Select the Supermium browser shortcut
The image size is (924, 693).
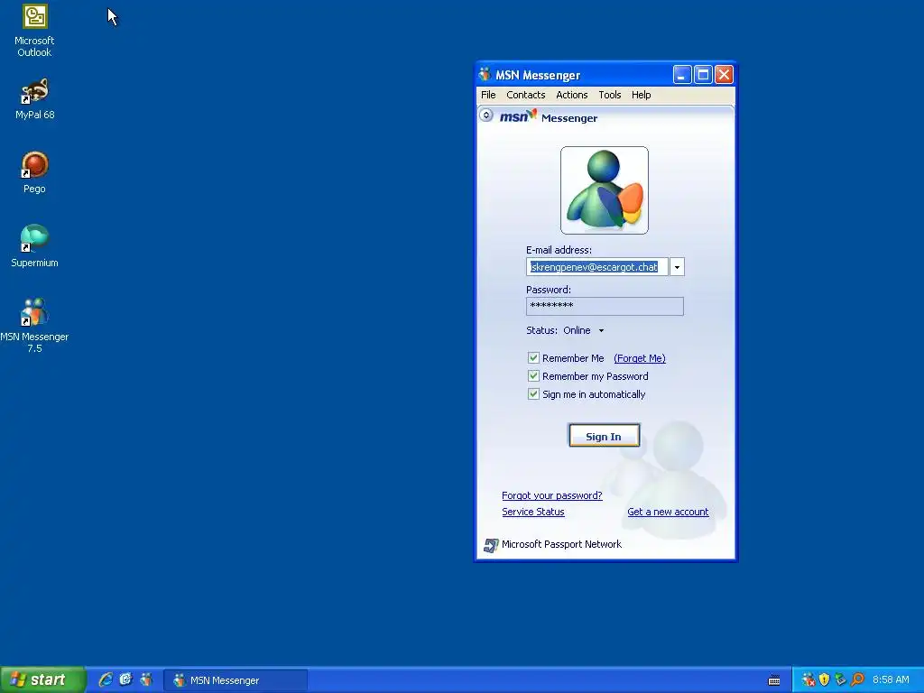[34, 246]
